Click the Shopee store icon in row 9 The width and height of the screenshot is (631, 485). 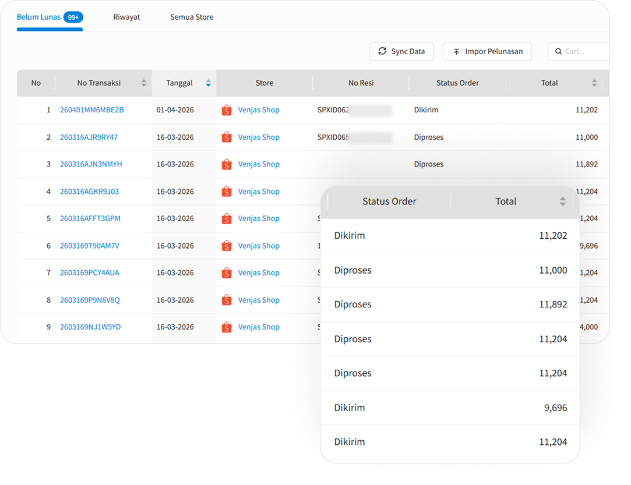[227, 327]
